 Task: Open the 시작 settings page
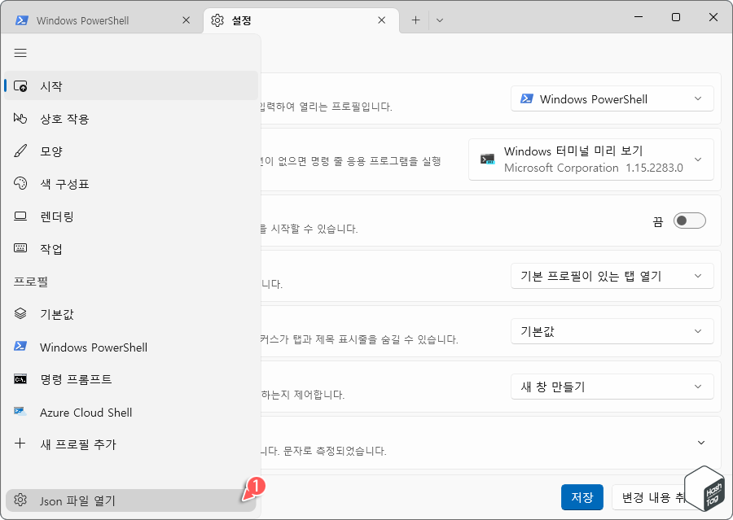pyautogui.click(x=131, y=86)
